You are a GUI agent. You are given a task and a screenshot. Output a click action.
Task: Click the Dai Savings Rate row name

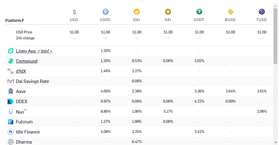pyautogui.click(x=32, y=81)
